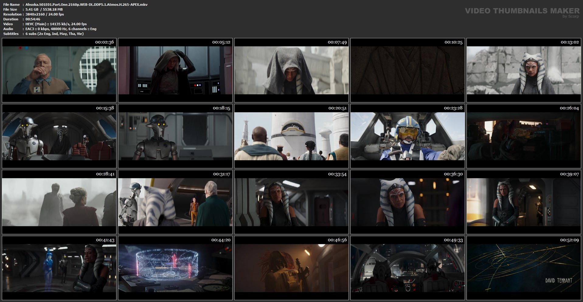This screenshot has height=302, width=583.
Task: Open the thumbnail at 00:39:07
Action: (x=524, y=202)
